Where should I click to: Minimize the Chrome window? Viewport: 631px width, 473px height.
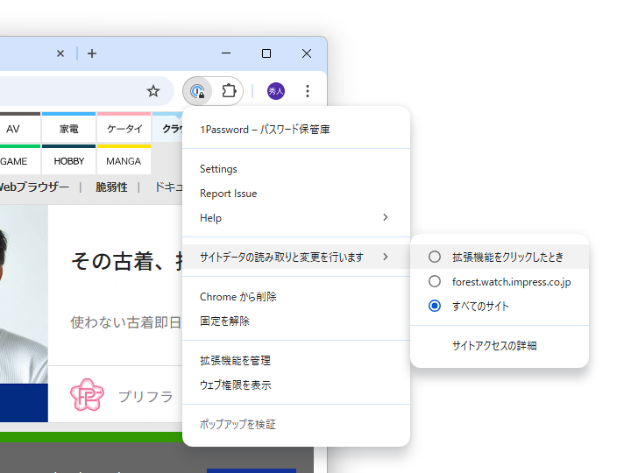(226, 53)
